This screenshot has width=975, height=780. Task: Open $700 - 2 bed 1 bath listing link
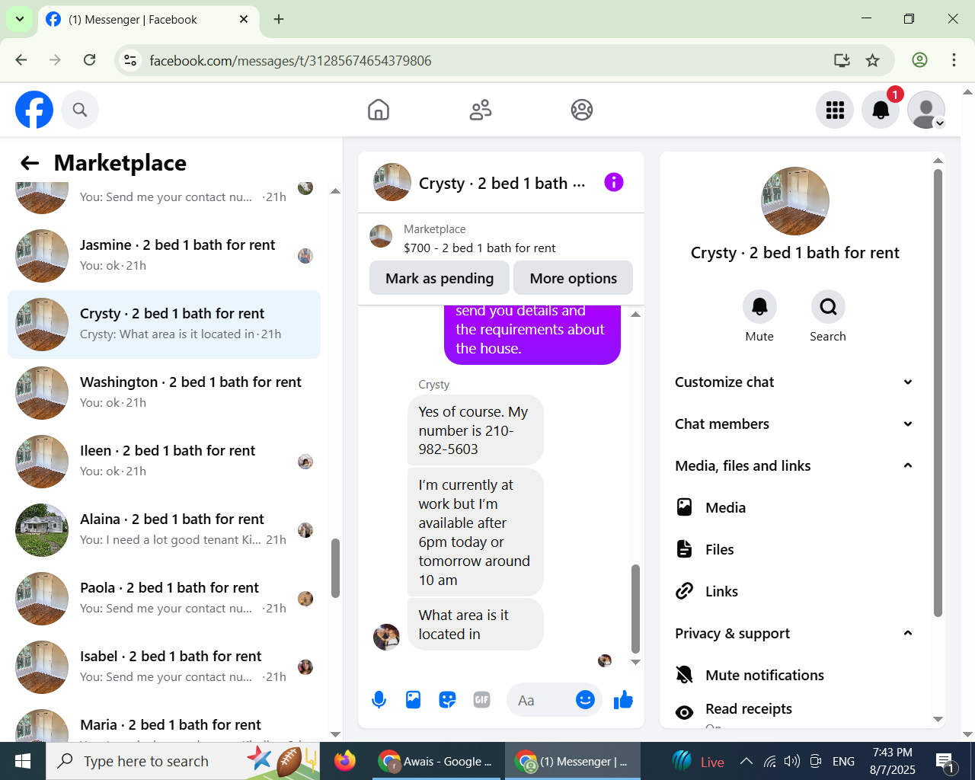[479, 248]
